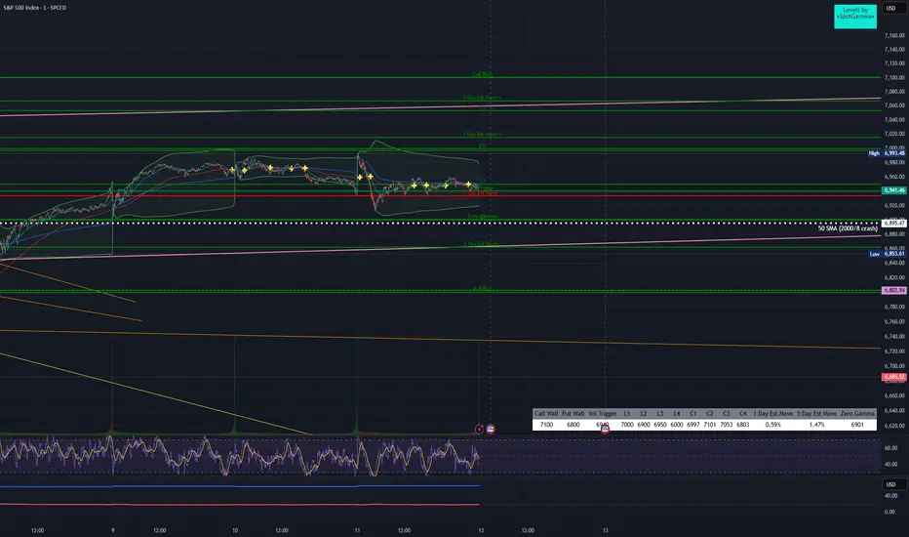Click the Levels by SpotGamma label box
This screenshot has width=909, height=537.
[x=855, y=17]
